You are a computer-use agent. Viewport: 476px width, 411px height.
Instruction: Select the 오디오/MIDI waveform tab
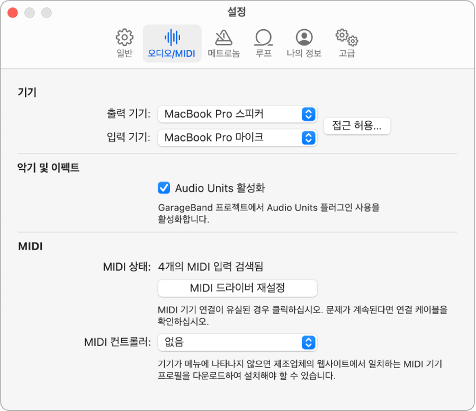(172, 43)
